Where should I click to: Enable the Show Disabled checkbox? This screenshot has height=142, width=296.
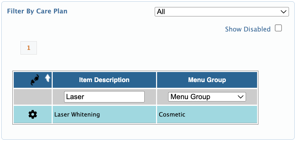tap(278, 28)
